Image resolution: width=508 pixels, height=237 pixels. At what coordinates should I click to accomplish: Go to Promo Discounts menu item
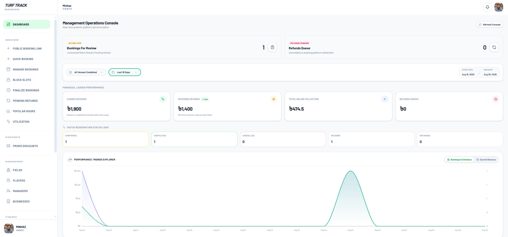(27, 146)
